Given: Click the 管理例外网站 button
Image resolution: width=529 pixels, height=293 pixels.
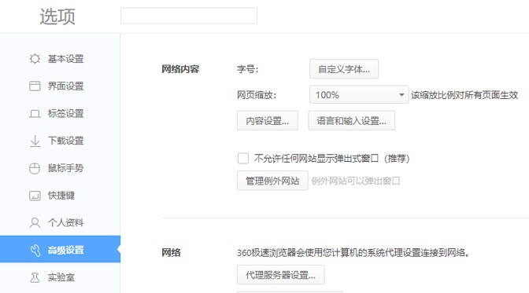Looking at the screenshot, I should pos(272,181).
